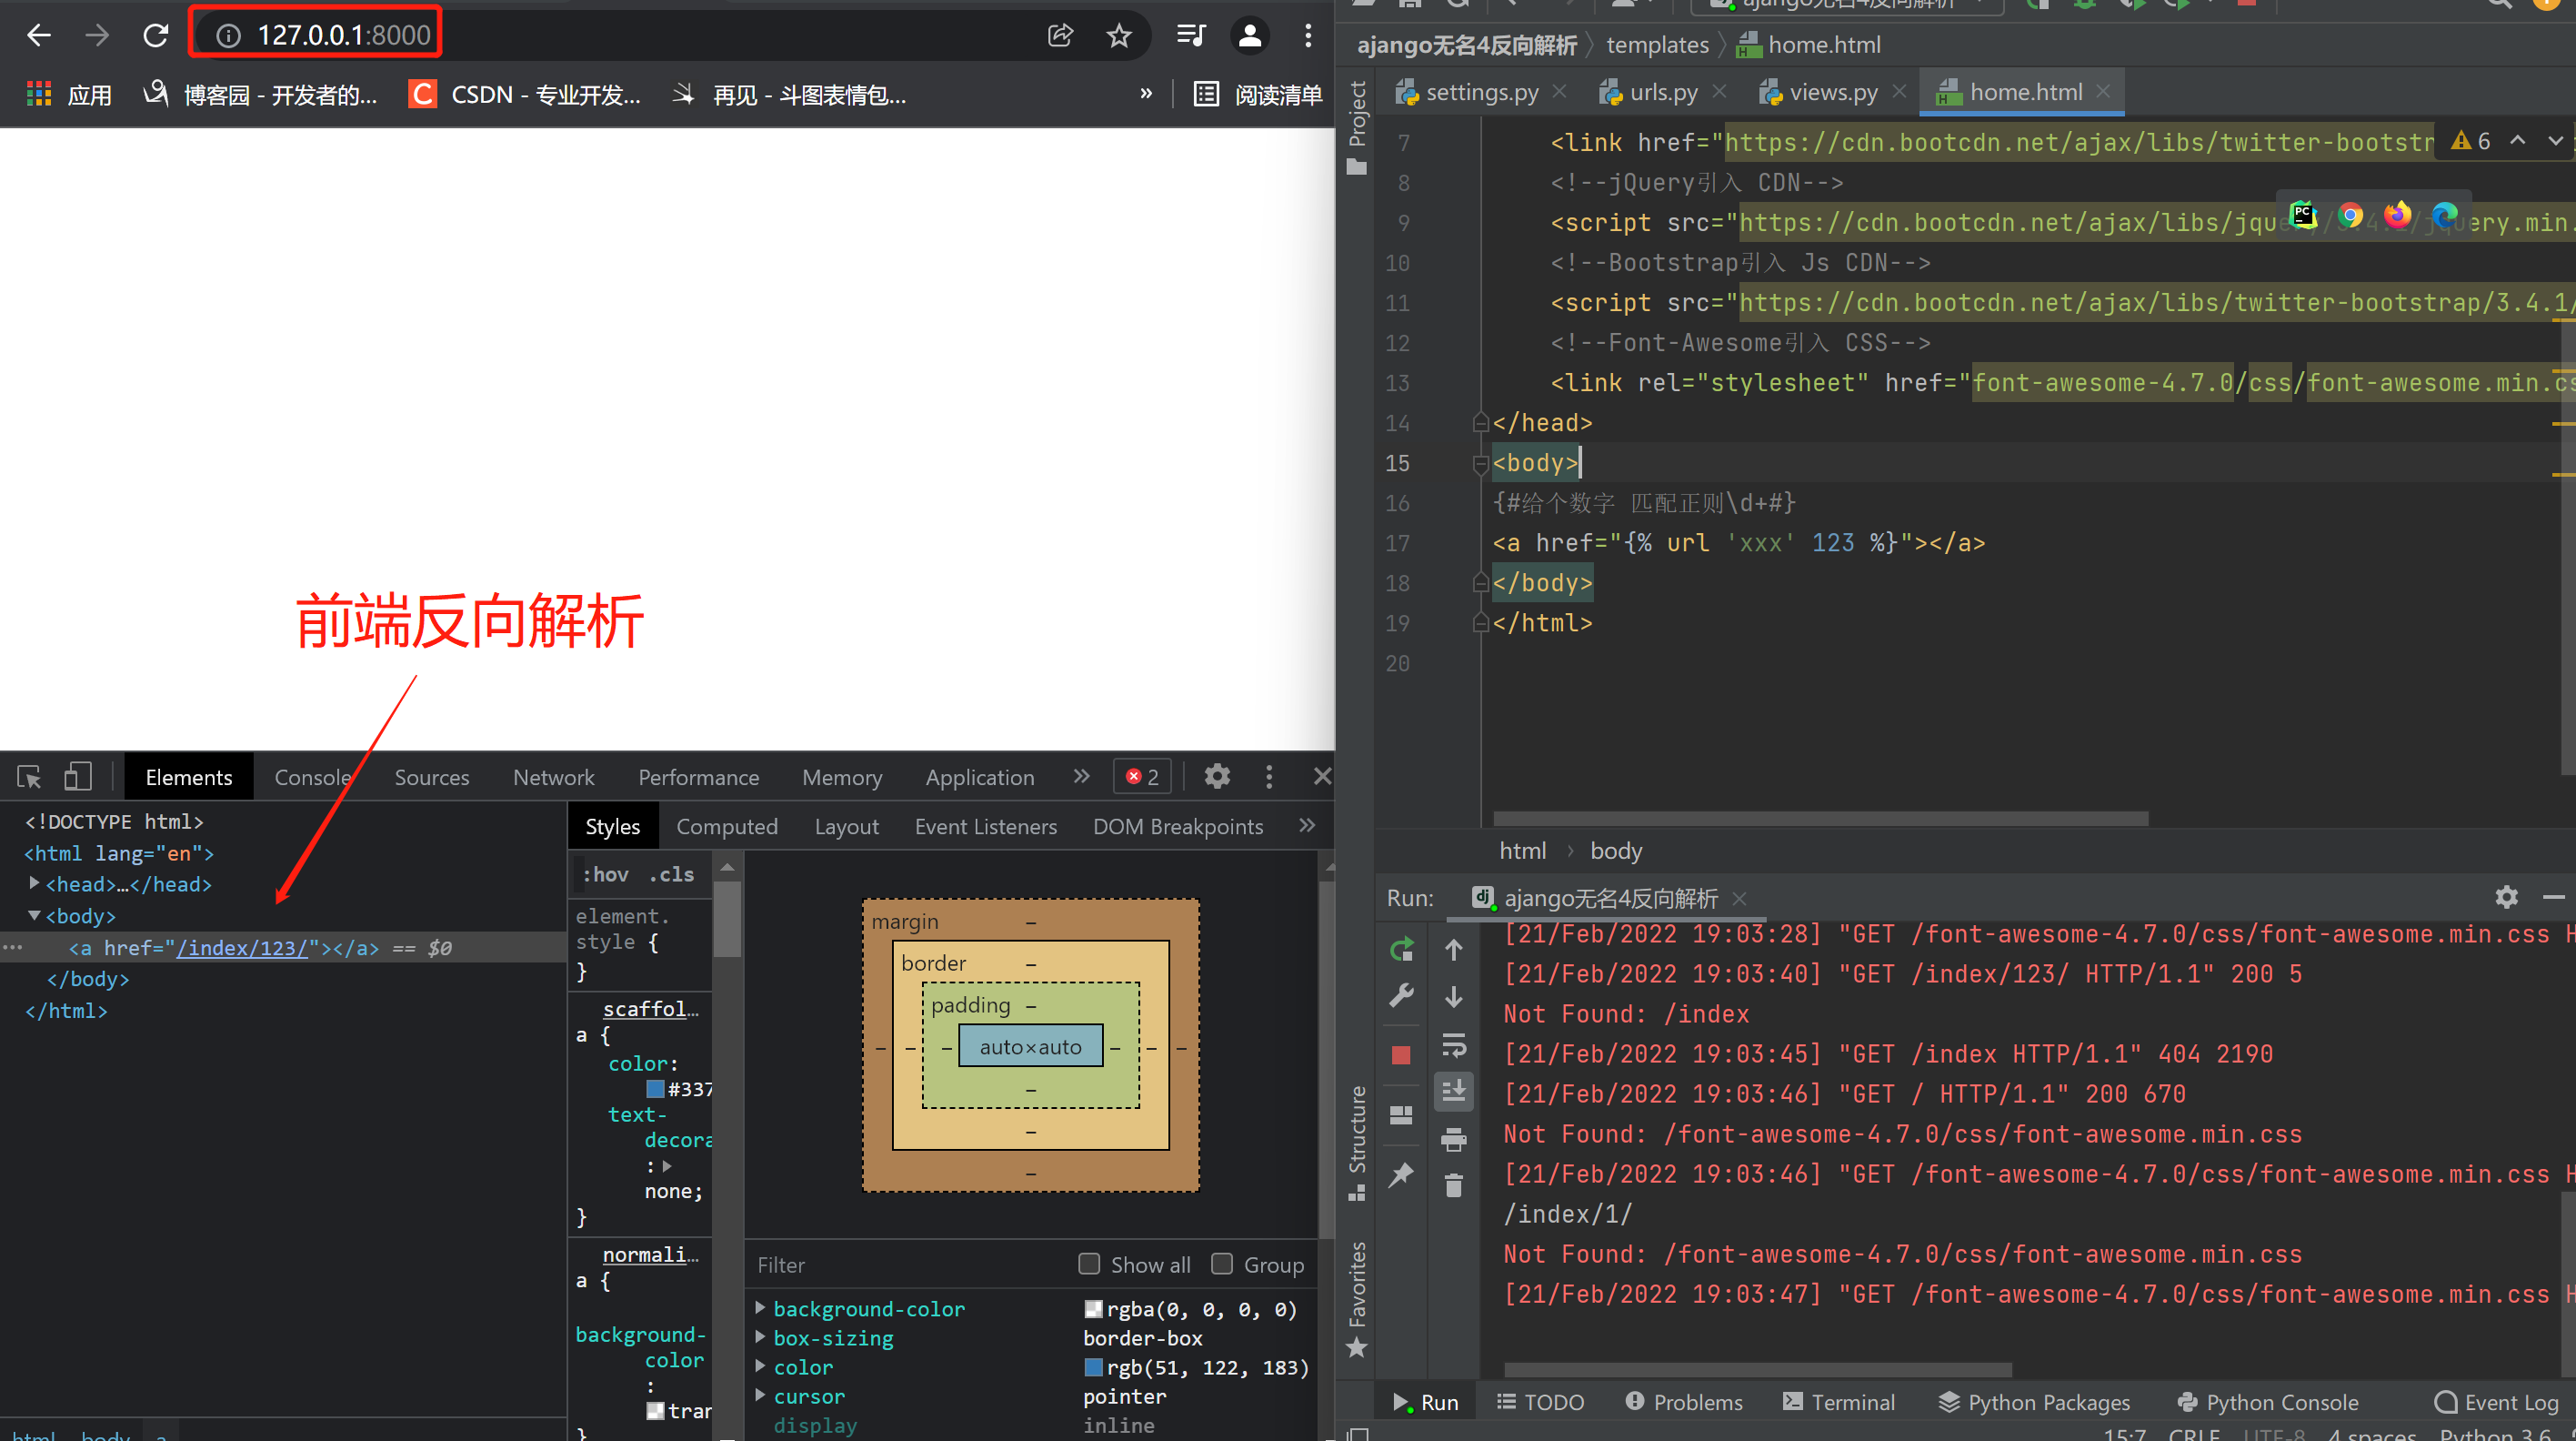Enable the Group checkbox
Screen dimensions: 2576x1441
(x=1221, y=1264)
